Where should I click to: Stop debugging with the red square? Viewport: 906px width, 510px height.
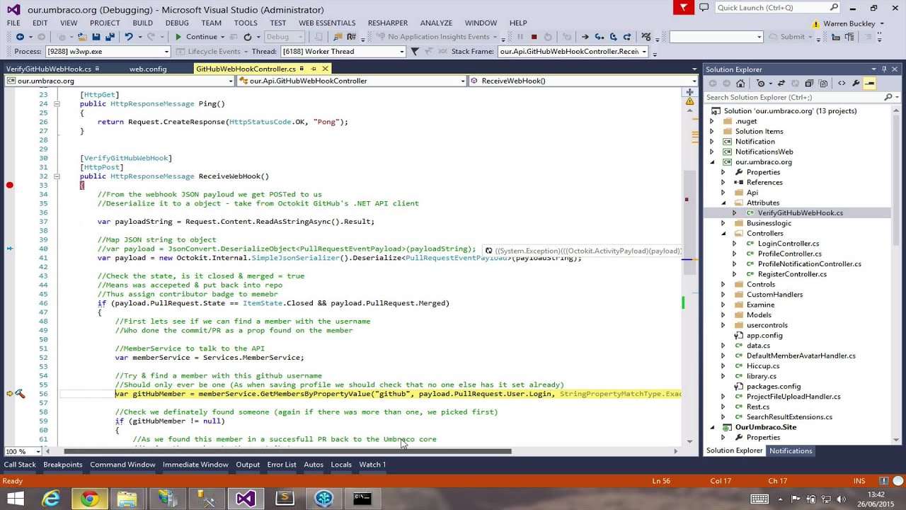(534, 37)
